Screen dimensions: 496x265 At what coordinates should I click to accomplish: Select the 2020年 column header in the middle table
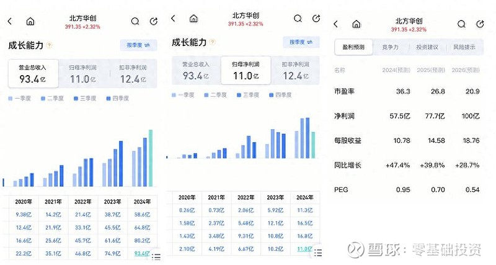tap(187, 197)
